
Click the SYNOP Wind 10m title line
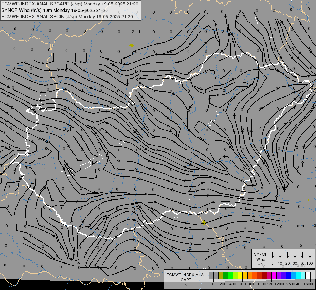point(55,10)
